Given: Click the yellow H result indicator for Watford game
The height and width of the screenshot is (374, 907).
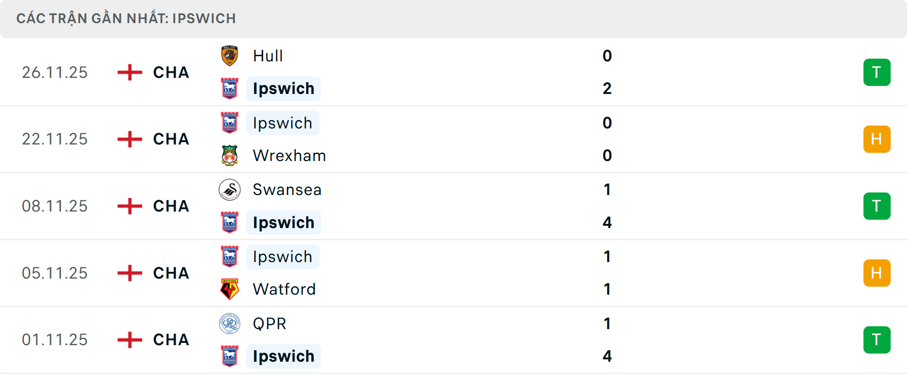Looking at the screenshot, I should [x=877, y=273].
